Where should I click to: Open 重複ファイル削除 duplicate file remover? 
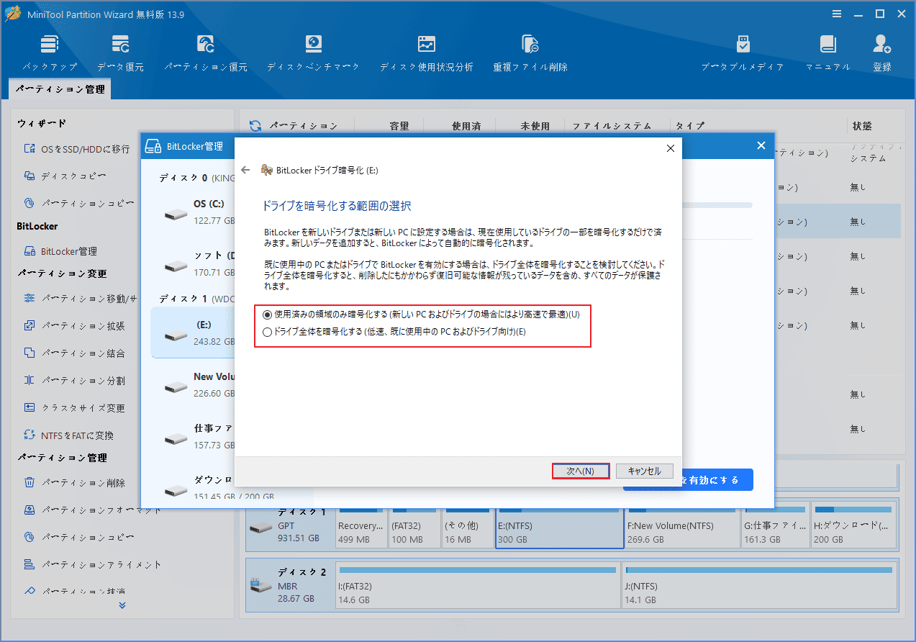point(530,53)
